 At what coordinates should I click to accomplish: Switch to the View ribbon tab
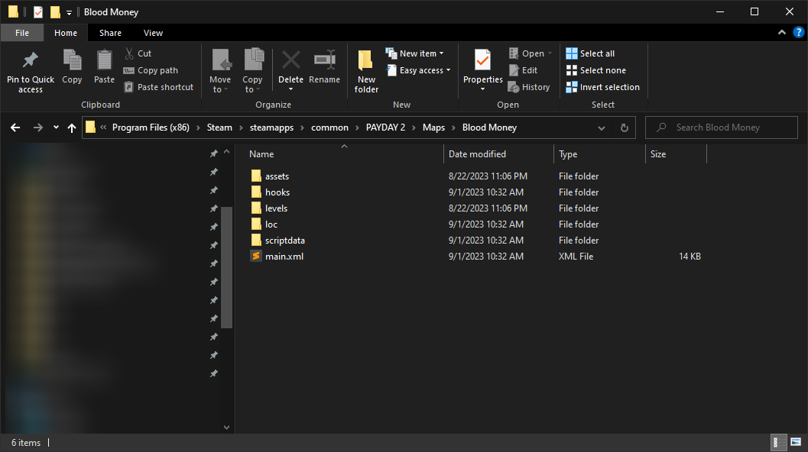(153, 33)
